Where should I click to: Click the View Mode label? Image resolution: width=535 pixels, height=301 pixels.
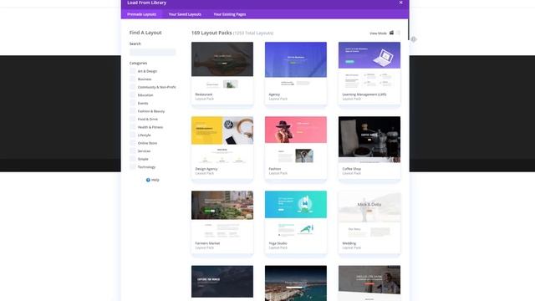378,33
